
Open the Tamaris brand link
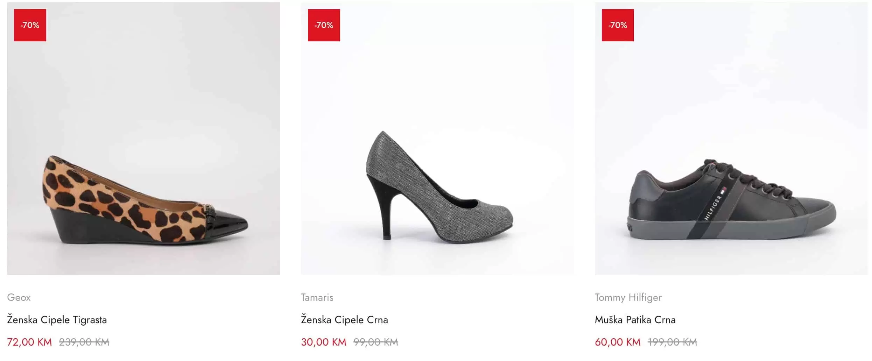tap(317, 297)
